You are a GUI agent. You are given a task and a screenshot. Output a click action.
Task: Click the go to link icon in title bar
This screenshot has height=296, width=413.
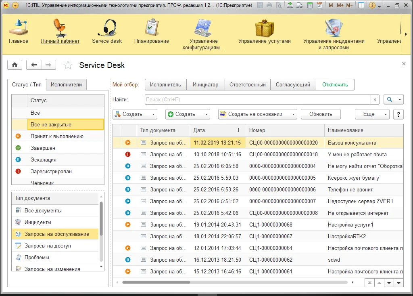299,5
